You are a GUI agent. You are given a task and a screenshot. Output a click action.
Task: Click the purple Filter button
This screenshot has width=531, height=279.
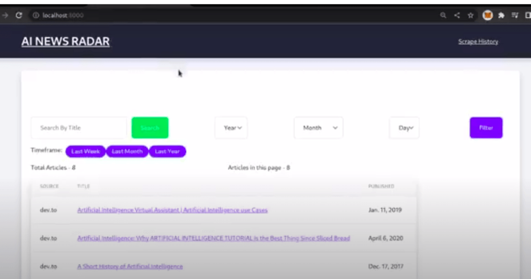tap(486, 128)
